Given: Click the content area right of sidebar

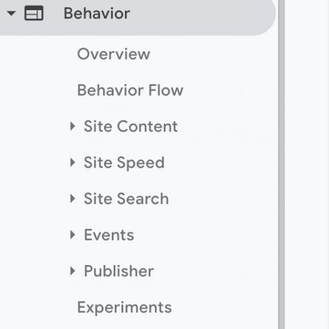Looking at the screenshot, I should click(307, 164).
